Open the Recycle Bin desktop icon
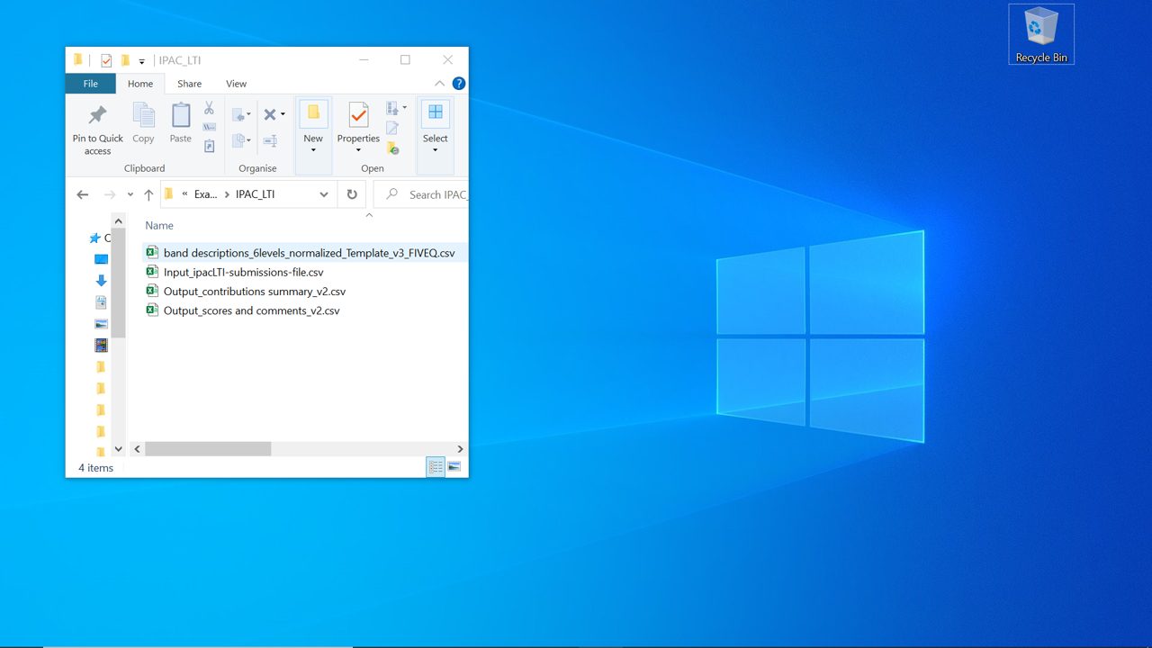Screen dimensions: 1152x648 point(1041,34)
